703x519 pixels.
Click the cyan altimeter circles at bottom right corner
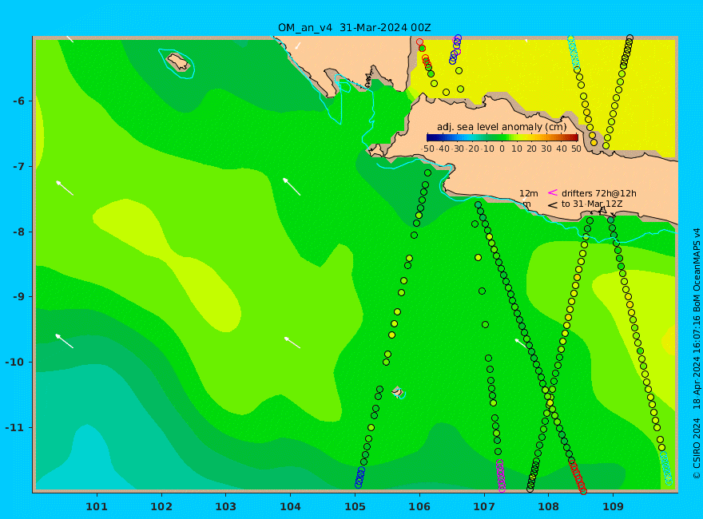[665, 469]
